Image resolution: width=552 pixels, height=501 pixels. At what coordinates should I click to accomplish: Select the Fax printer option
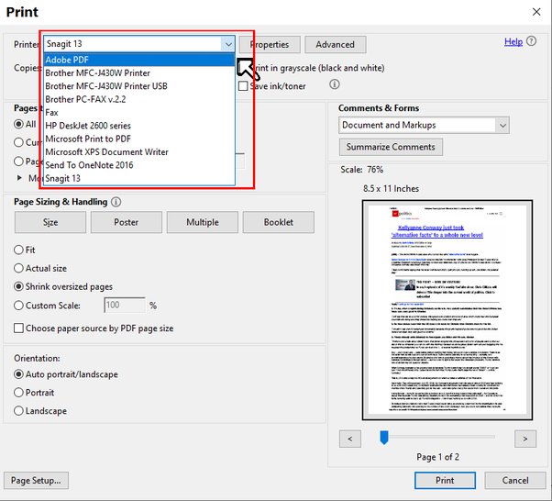click(139, 112)
